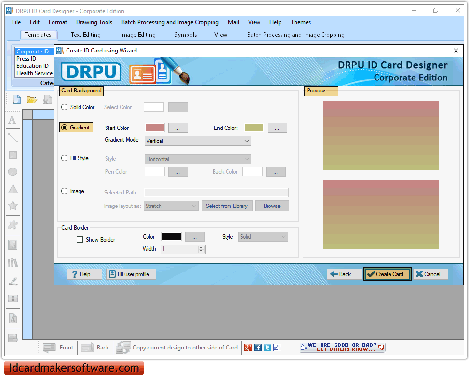Select the Ellipse shape tool
The height and width of the screenshot is (375, 469).
(x=13, y=171)
